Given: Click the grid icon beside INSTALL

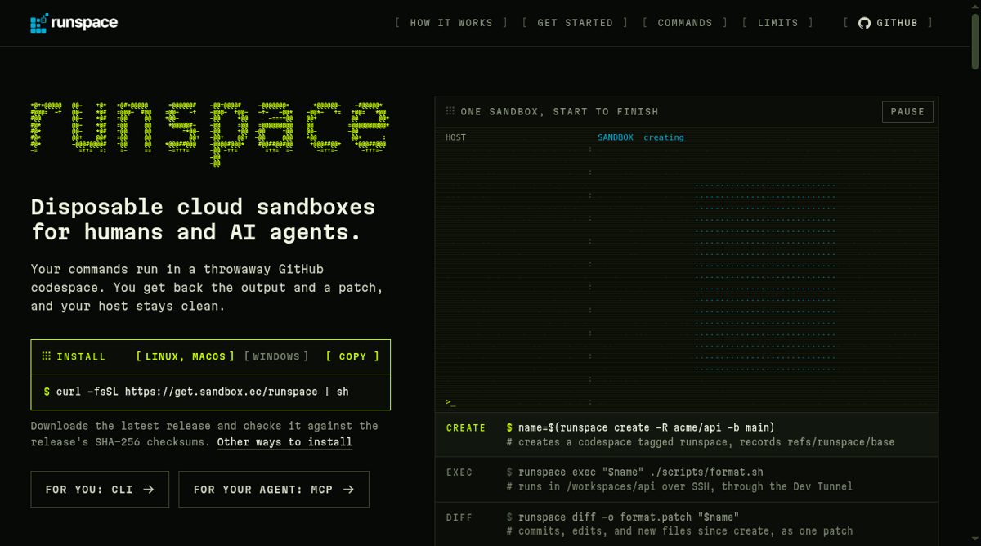Looking at the screenshot, I should tap(47, 356).
